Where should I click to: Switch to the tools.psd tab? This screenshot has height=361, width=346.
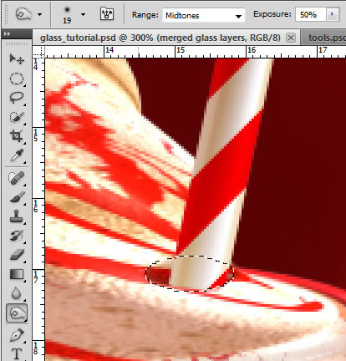point(326,38)
